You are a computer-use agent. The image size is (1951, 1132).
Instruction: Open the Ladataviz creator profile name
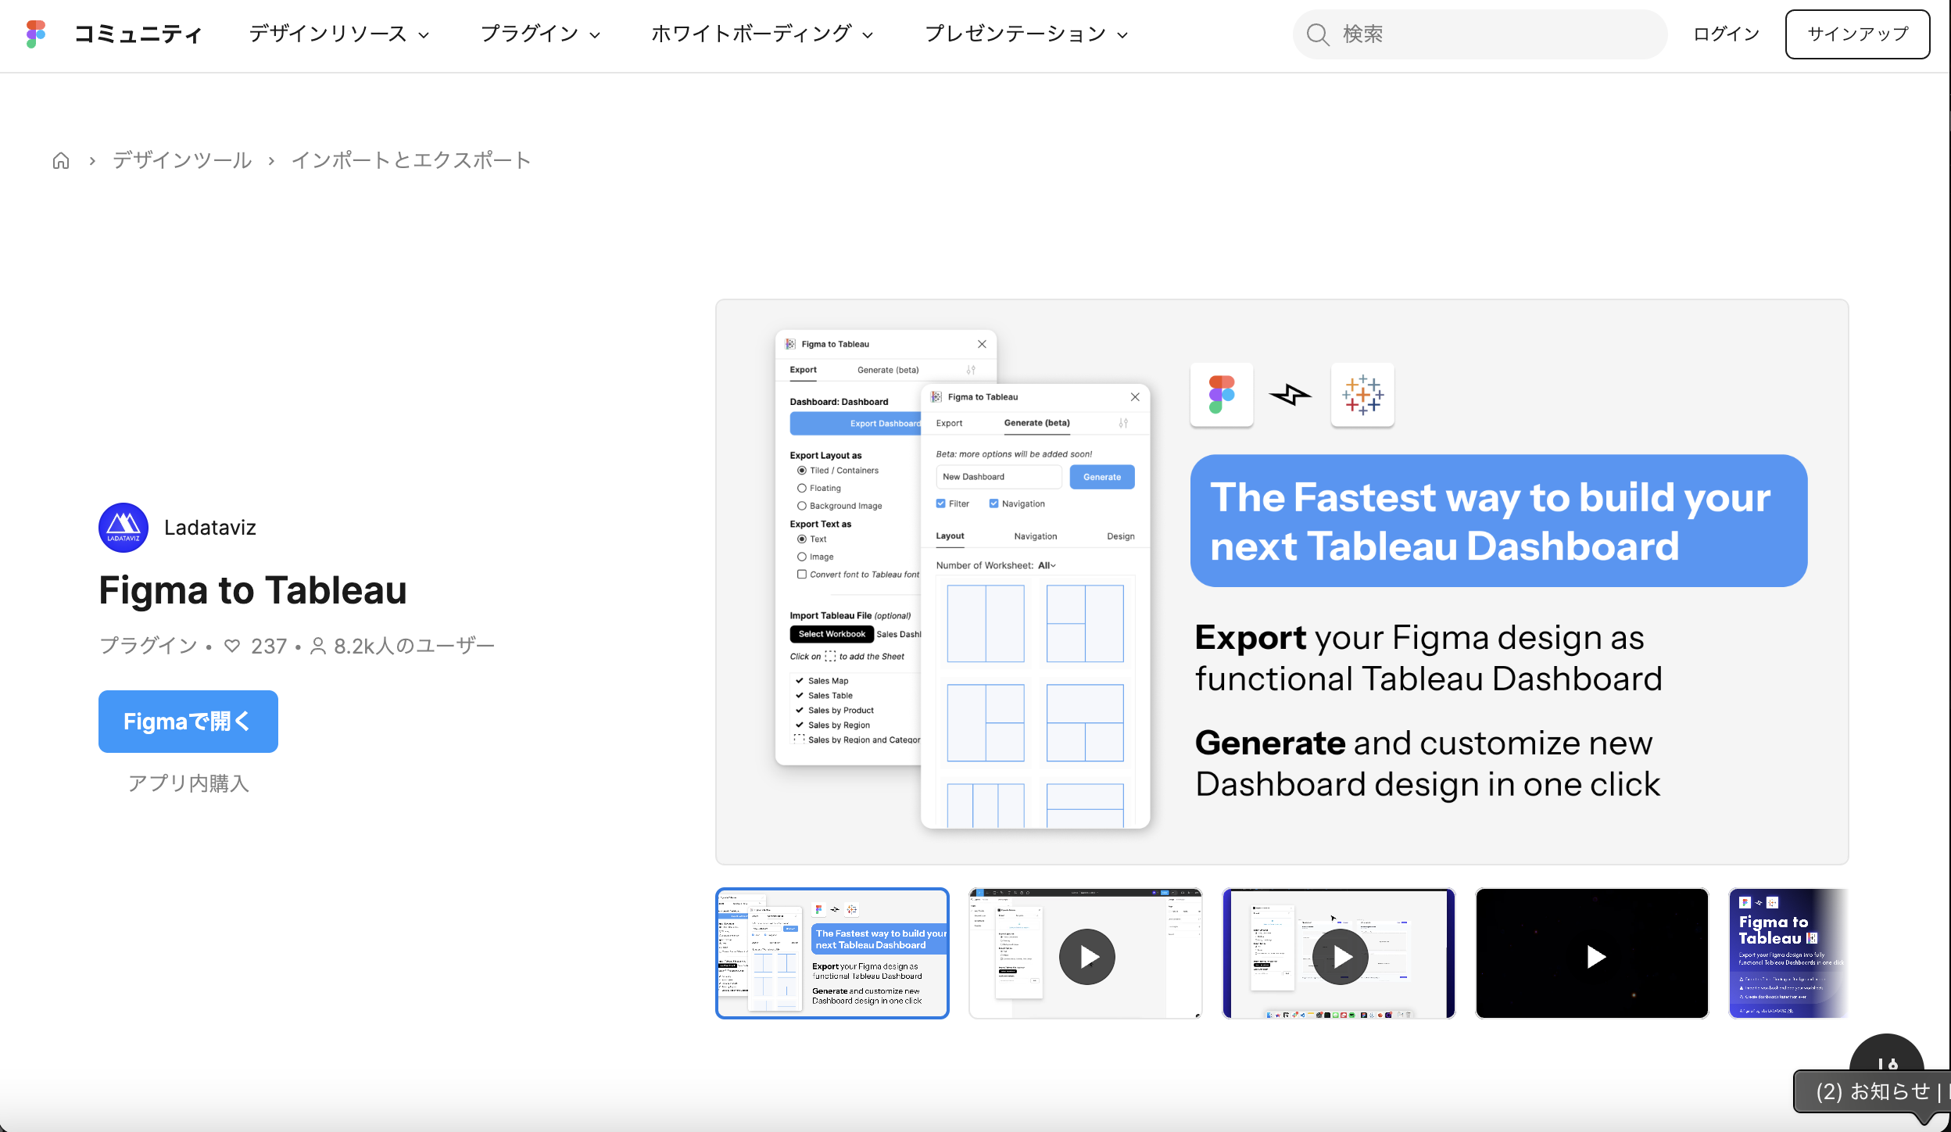point(210,528)
